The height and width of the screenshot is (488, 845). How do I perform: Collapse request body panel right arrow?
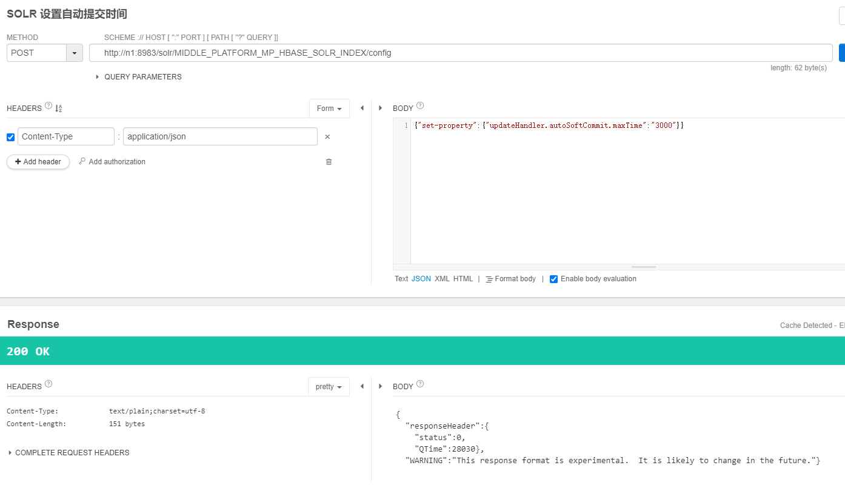(x=380, y=108)
